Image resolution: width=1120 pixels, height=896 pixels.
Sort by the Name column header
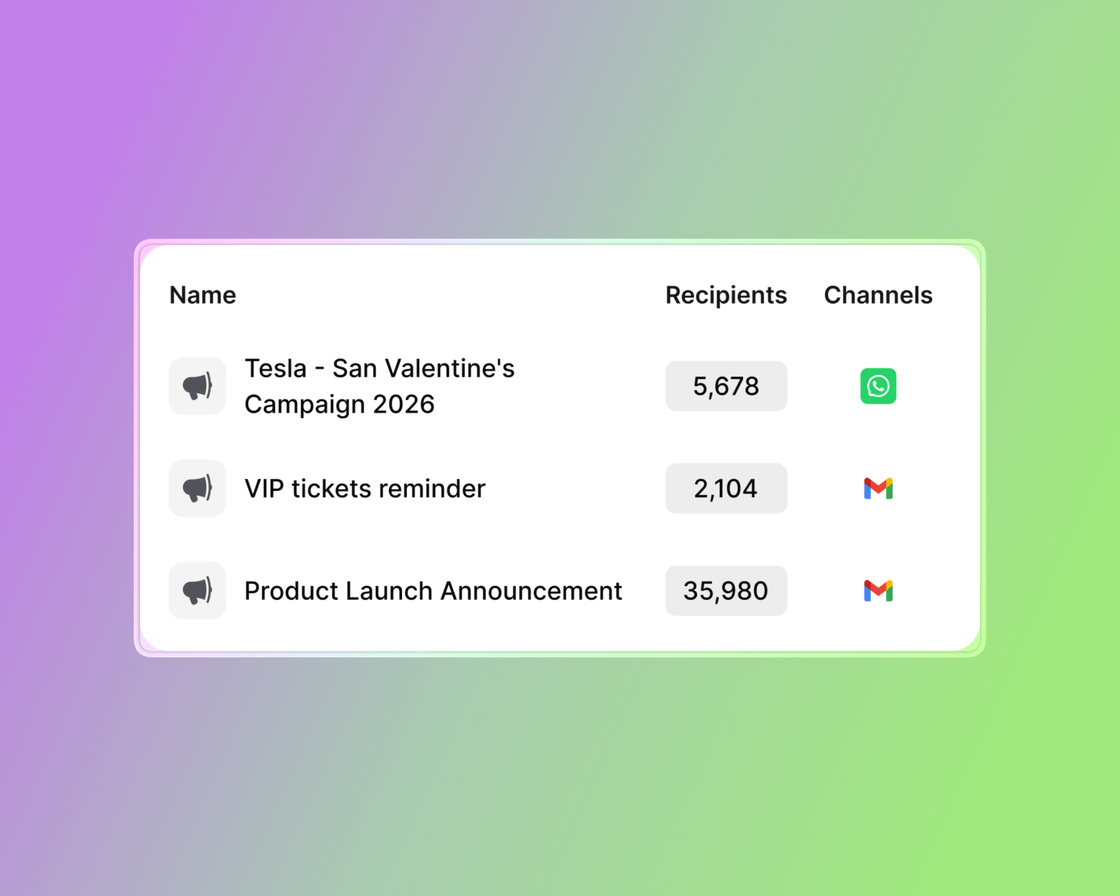point(202,295)
